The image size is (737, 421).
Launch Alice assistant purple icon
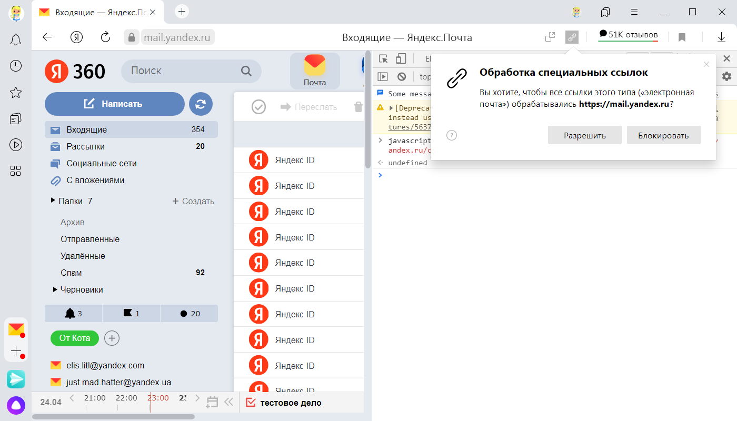coord(16,406)
